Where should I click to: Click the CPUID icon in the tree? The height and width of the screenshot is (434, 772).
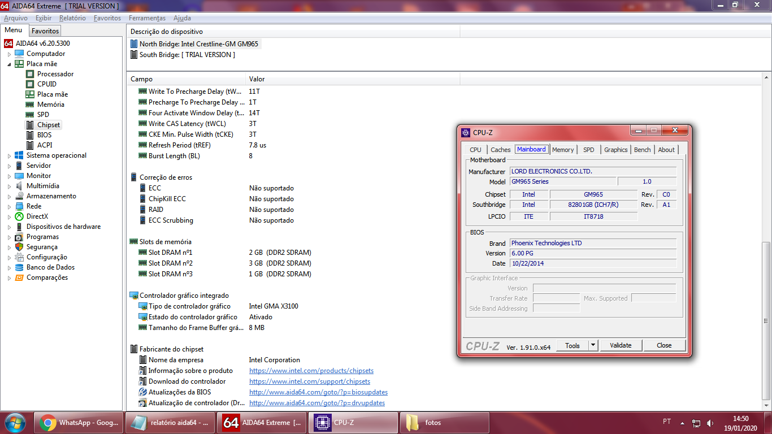[30, 84]
